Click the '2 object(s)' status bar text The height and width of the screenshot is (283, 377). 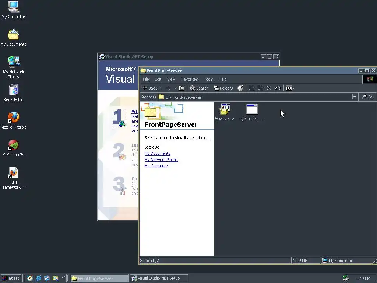[x=149, y=261]
